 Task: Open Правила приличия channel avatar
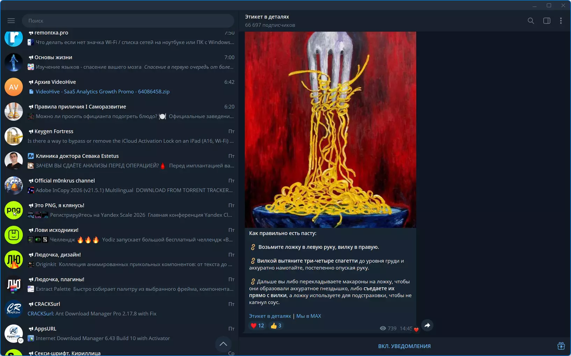click(x=14, y=111)
